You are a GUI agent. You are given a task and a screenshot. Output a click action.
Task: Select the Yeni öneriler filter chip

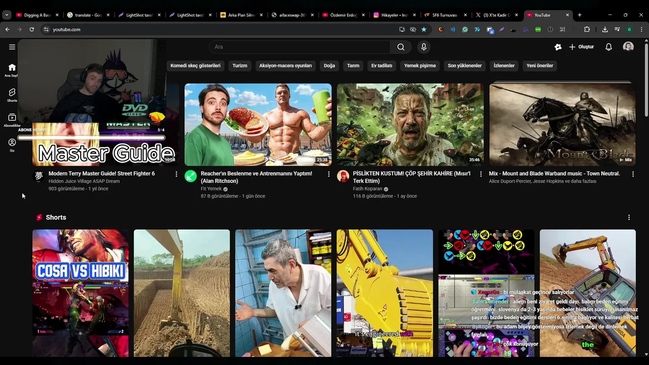click(x=539, y=66)
